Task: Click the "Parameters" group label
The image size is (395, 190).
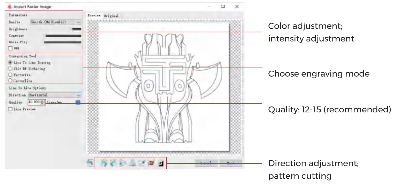Action: click(18, 15)
